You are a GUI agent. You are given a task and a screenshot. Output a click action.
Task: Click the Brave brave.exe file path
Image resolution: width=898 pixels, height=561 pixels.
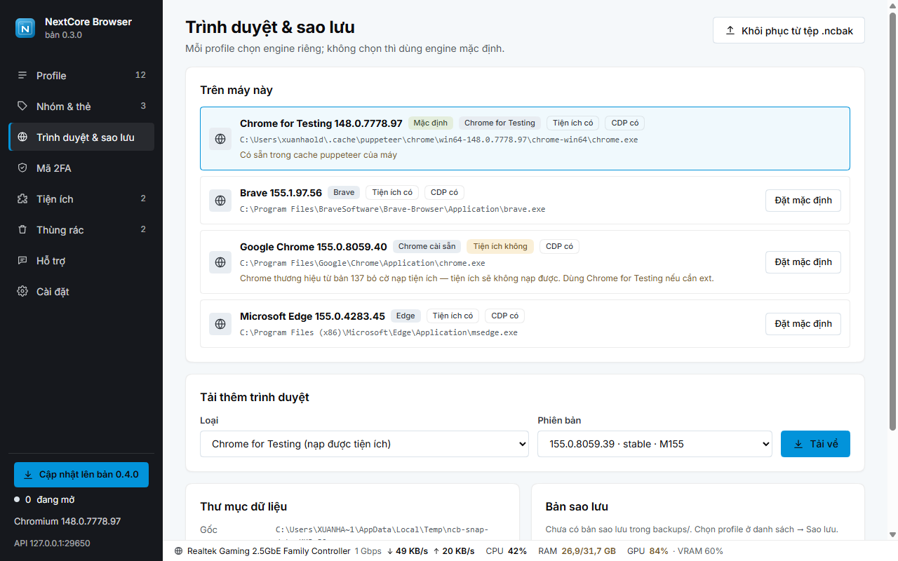coord(392,209)
